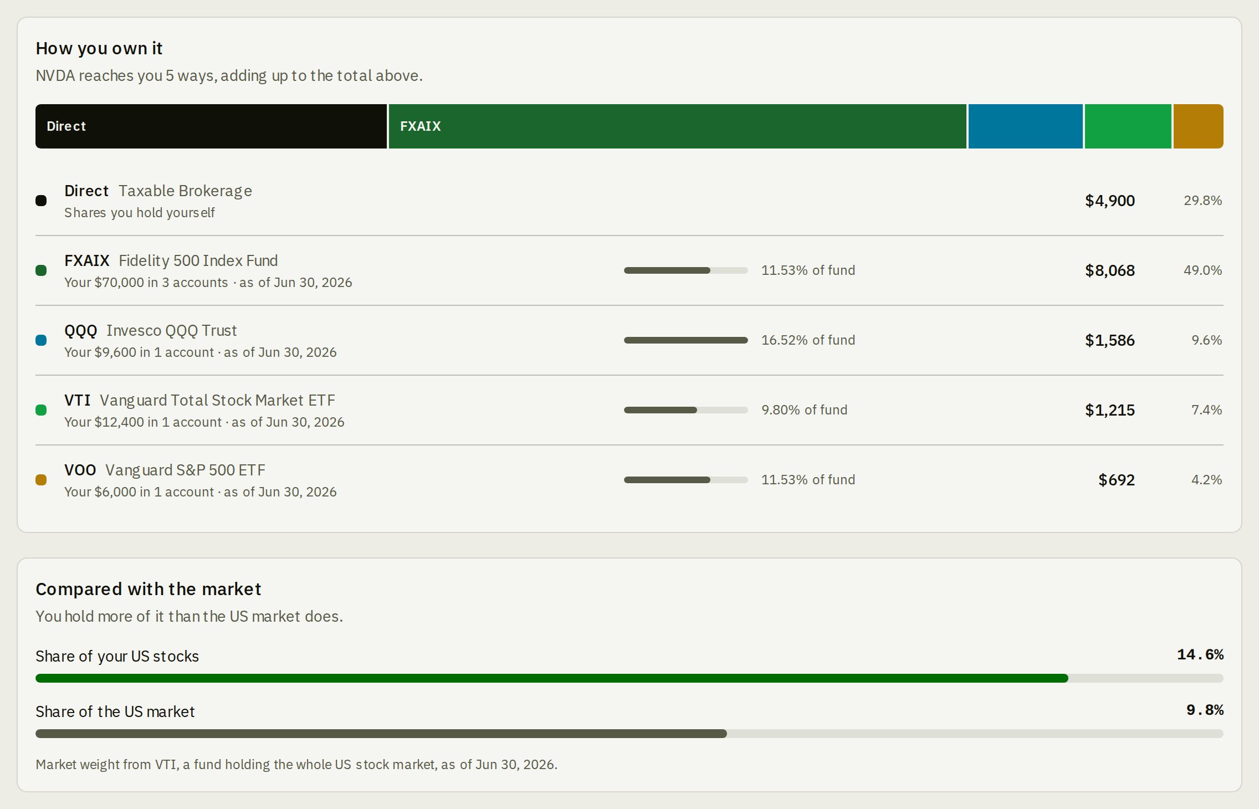
Task: Click 'Your $9,600 in 1 account' text
Action: [x=139, y=352]
